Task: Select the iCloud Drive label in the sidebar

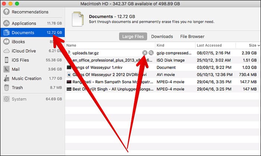Action: pyautogui.click(x=23, y=51)
